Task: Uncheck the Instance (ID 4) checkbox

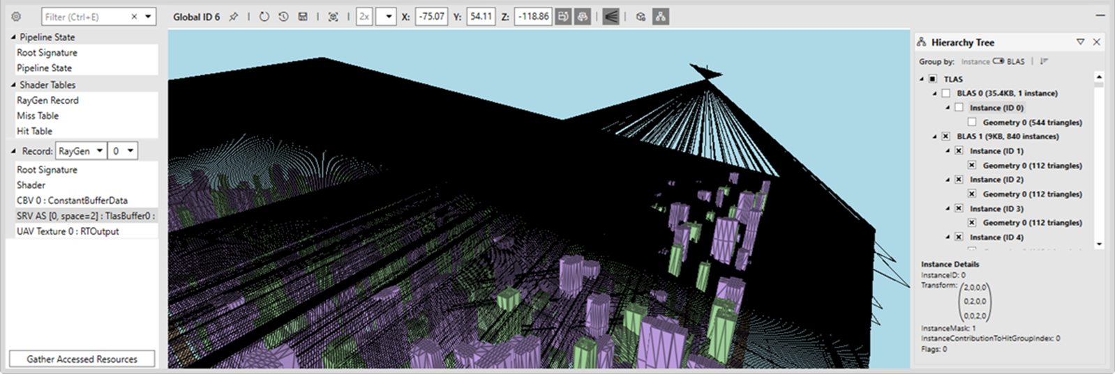Action: 959,237
